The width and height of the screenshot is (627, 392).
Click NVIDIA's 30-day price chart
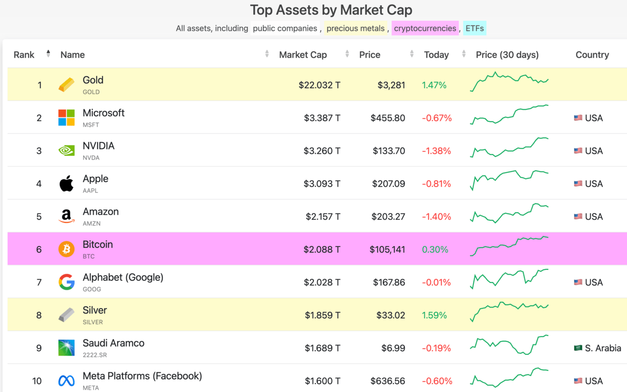click(509, 147)
